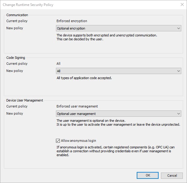Click the 'Enforced user management' current policy value
Screen dimensions: 187x183
pyautogui.click(x=77, y=106)
